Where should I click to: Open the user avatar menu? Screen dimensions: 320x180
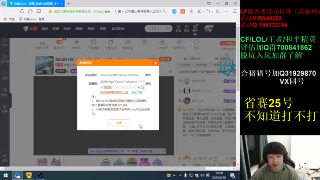coord(208,28)
